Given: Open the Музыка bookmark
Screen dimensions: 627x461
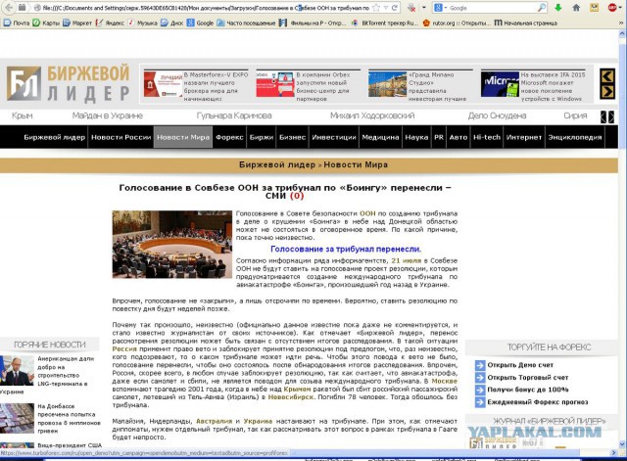Looking at the screenshot, I should [143, 23].
